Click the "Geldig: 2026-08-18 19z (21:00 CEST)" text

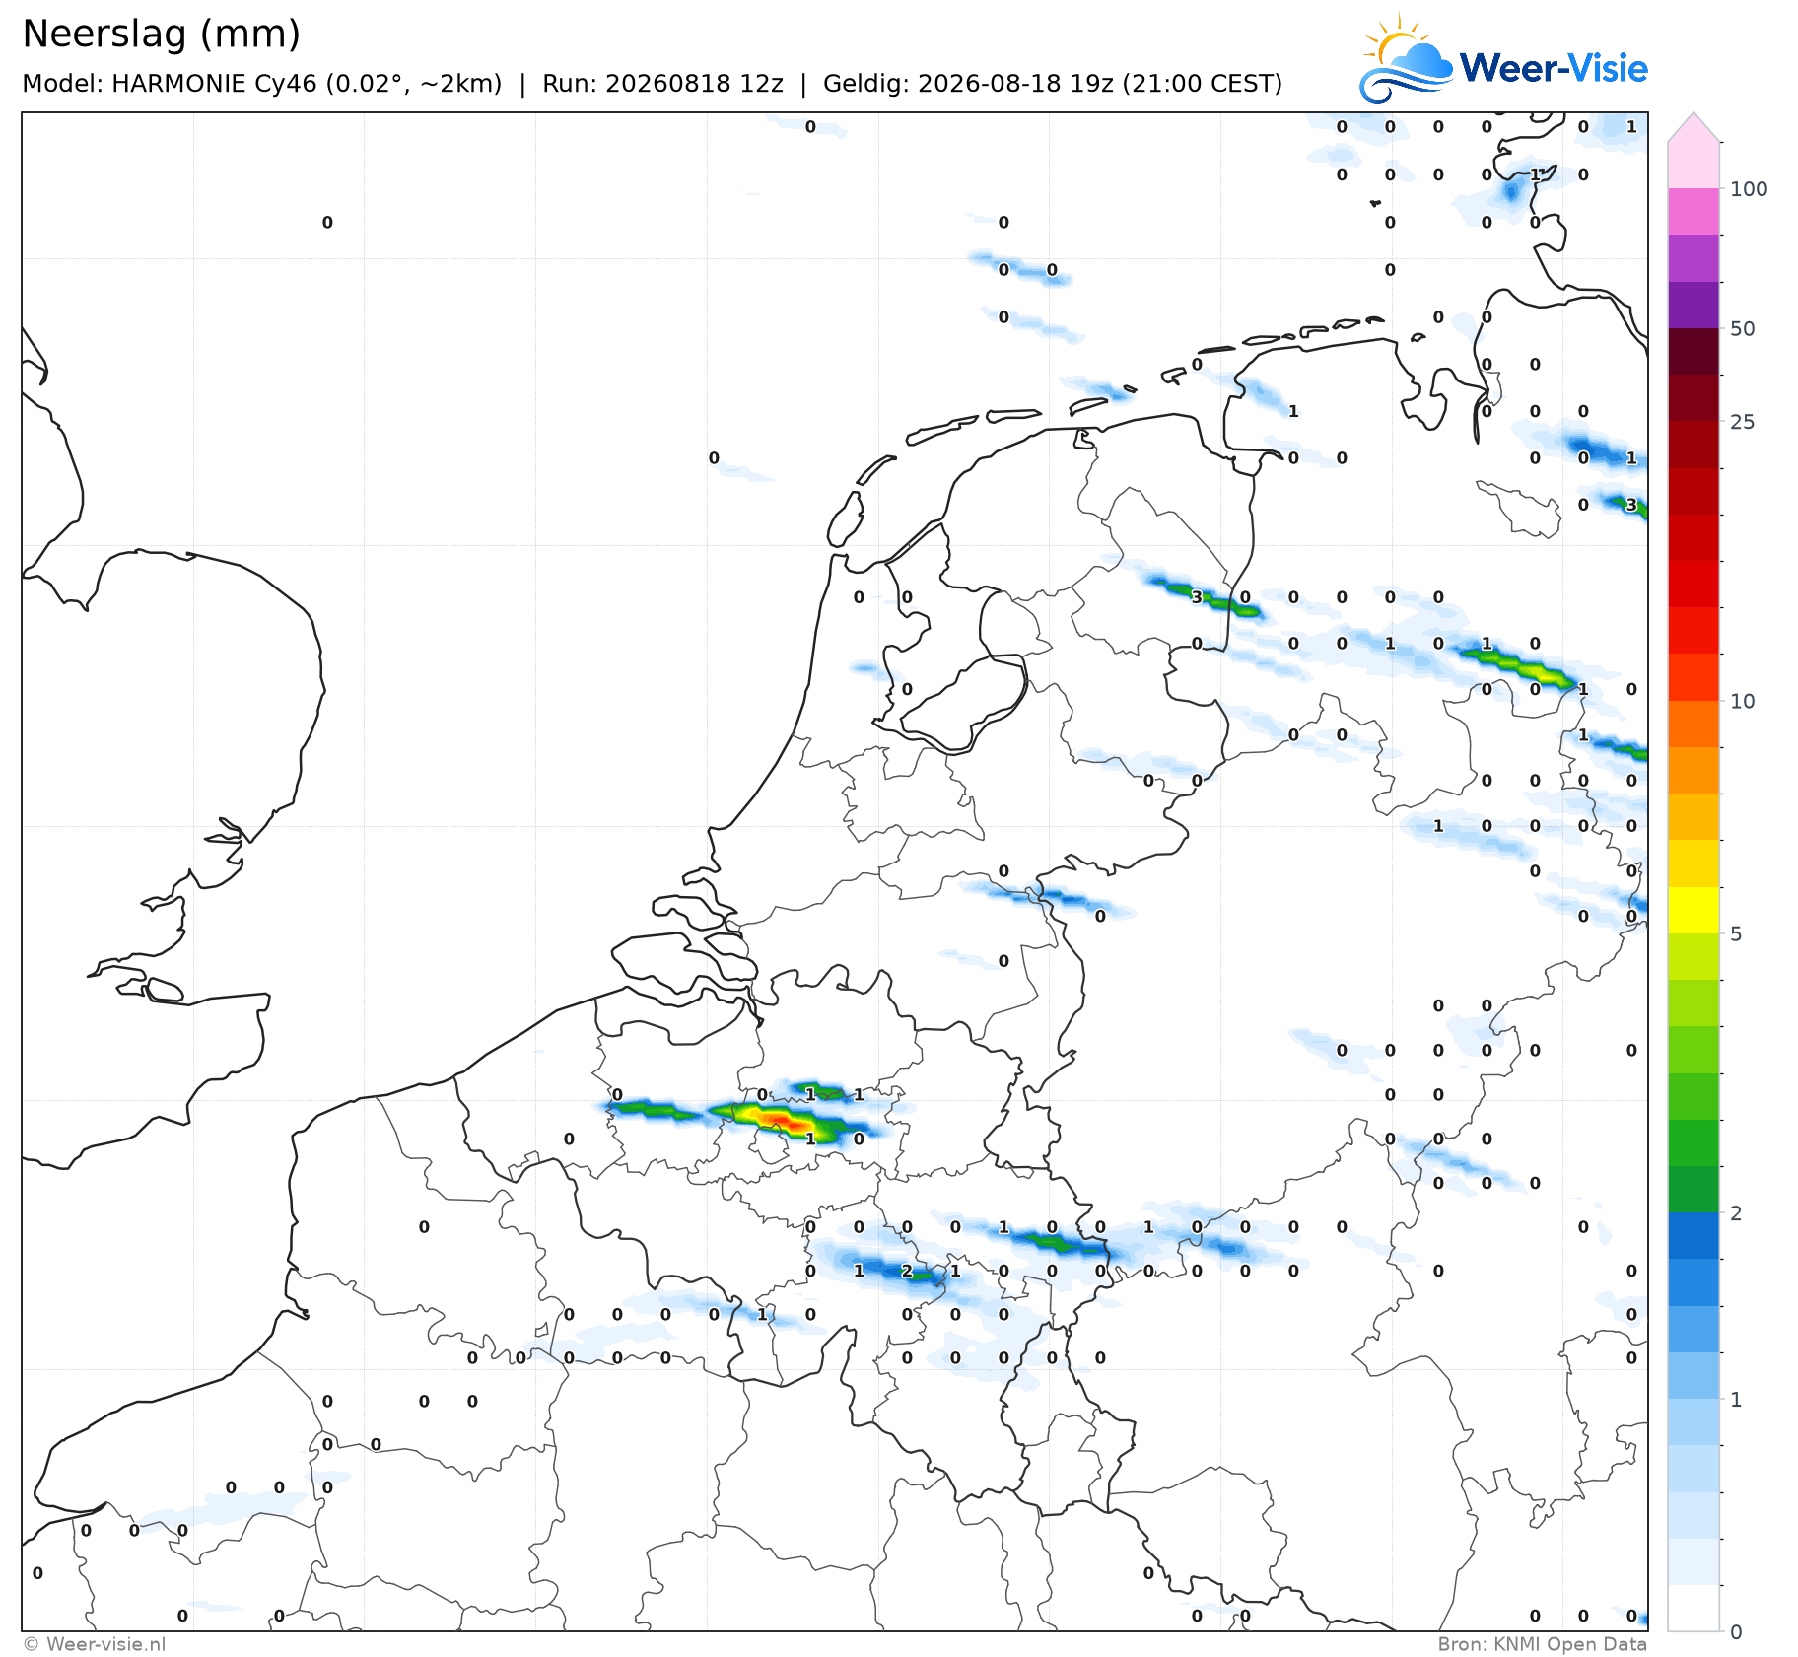1053,84
